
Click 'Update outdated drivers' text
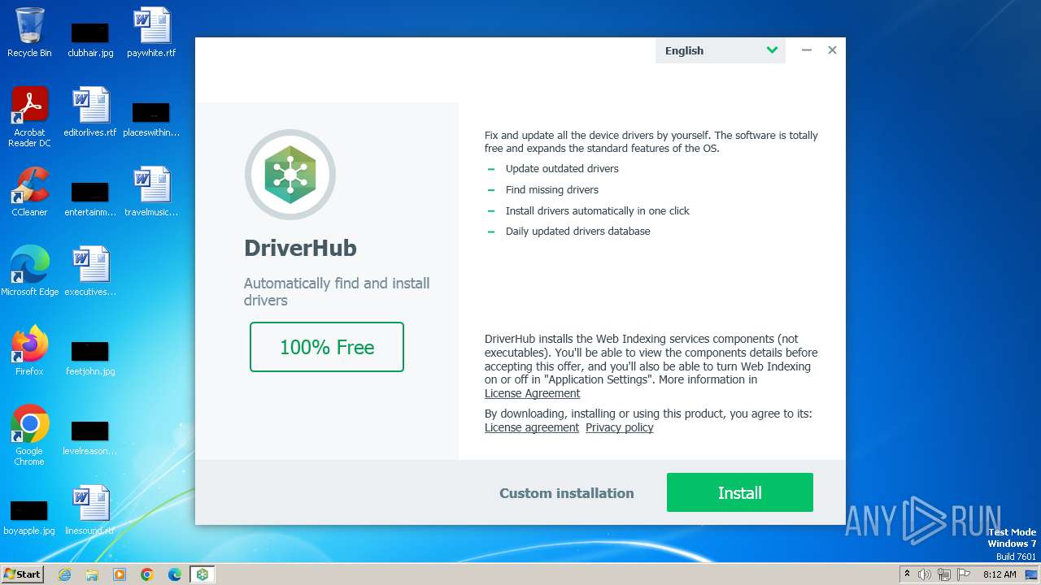pos(562,169)
